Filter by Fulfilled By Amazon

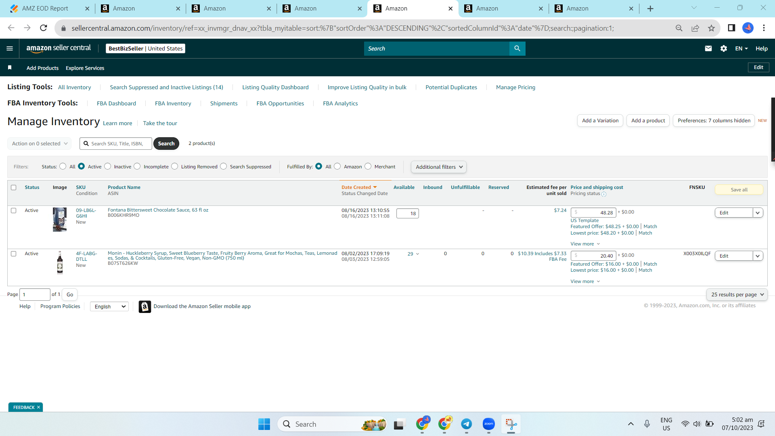(x=337, y=166)
